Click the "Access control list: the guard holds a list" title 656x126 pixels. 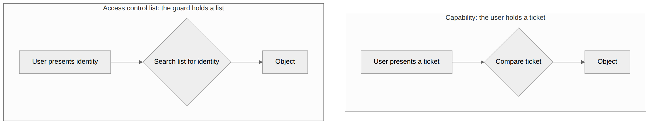pos(163,8)
